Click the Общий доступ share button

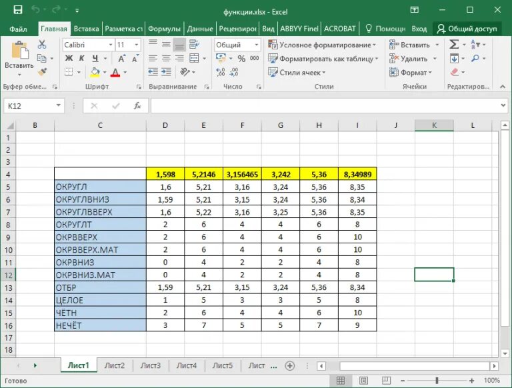point(467,29)
